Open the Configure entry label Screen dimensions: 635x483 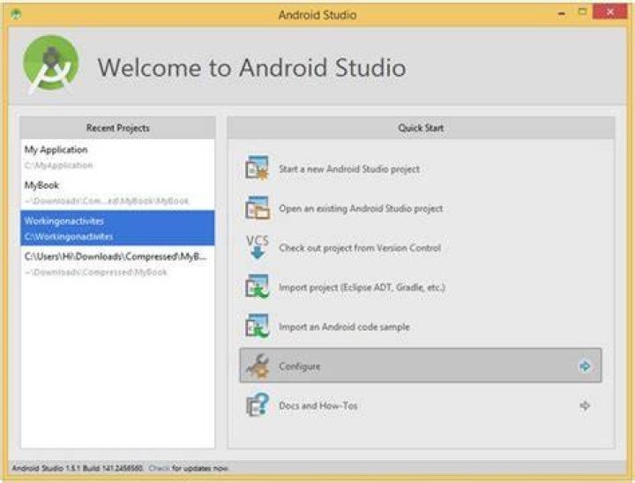click(299, 367)
